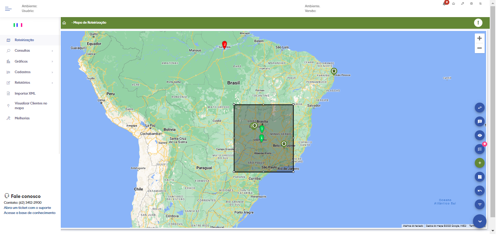Open the filter floating button
The height and width of the screenshot is (246, 501).
pyautogui.click(x=480, y=205)
